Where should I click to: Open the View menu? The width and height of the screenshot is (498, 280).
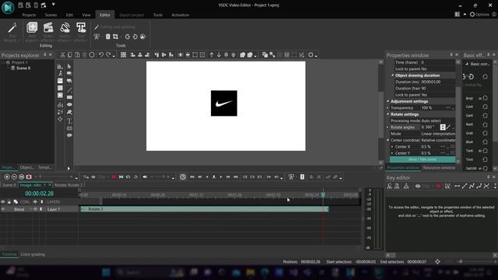pos(86,15)
